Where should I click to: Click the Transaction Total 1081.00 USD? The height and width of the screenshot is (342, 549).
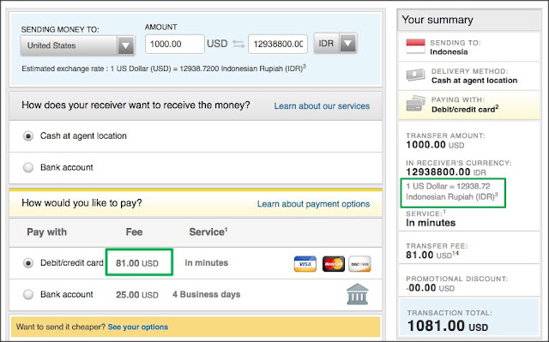pos(448,327)
